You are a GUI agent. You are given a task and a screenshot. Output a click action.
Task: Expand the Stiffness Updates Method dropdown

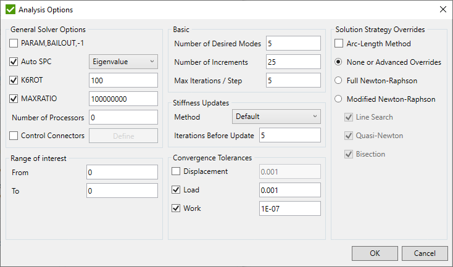[276, 117]
